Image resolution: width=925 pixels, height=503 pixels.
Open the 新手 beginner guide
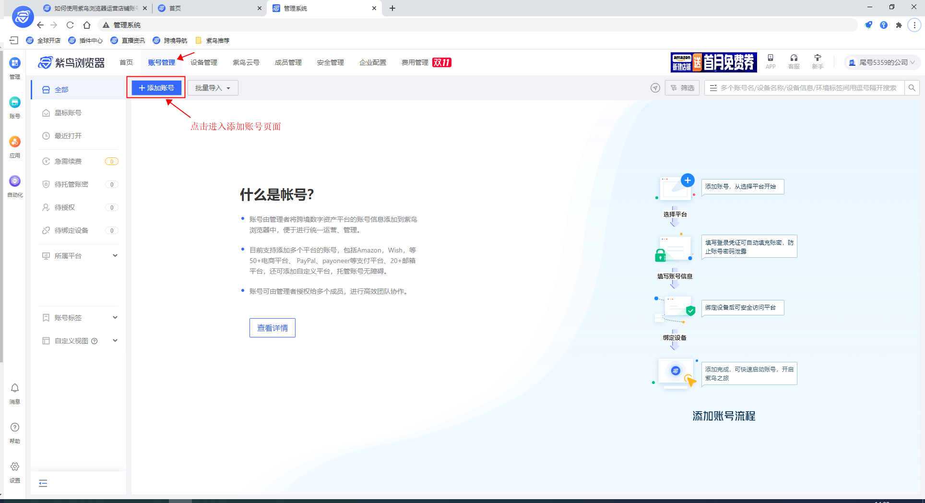coord(818,61)
